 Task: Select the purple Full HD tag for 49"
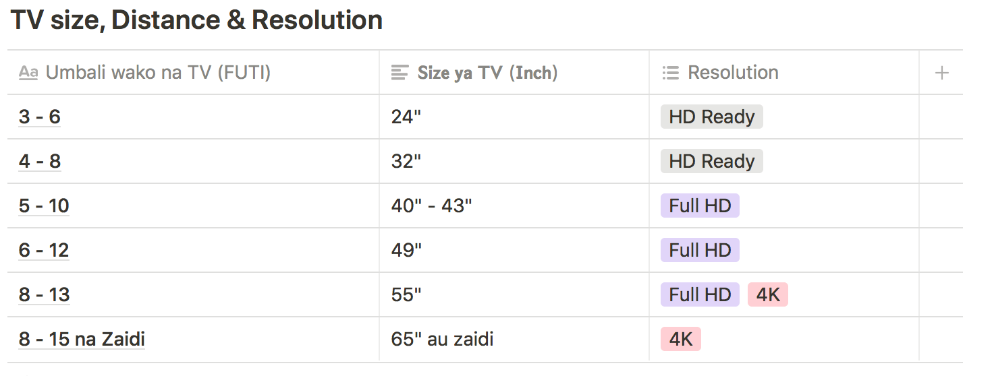tap(700, 250)
